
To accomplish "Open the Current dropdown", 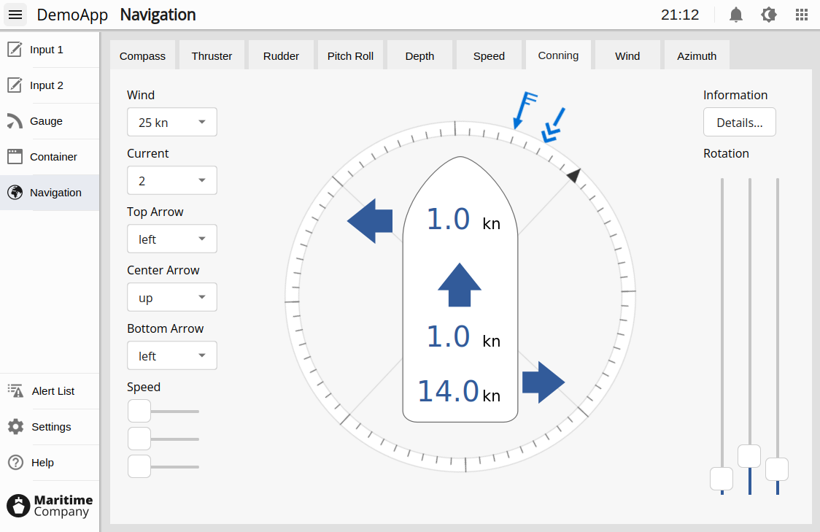I will pos(172,181).
